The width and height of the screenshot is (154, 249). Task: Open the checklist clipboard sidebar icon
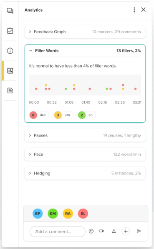10,31
